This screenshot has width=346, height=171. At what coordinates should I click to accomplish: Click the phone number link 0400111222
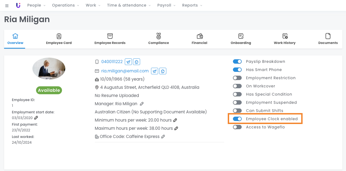(x=112, y=62)
